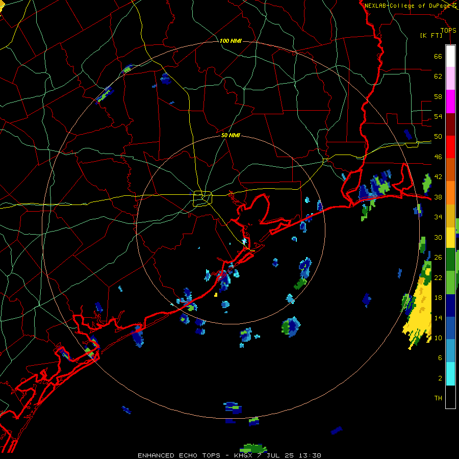Click the 13:30 timestamp in caption
Image resolution: width=459 pixels, height=459 pixels.
coord(310,455)
